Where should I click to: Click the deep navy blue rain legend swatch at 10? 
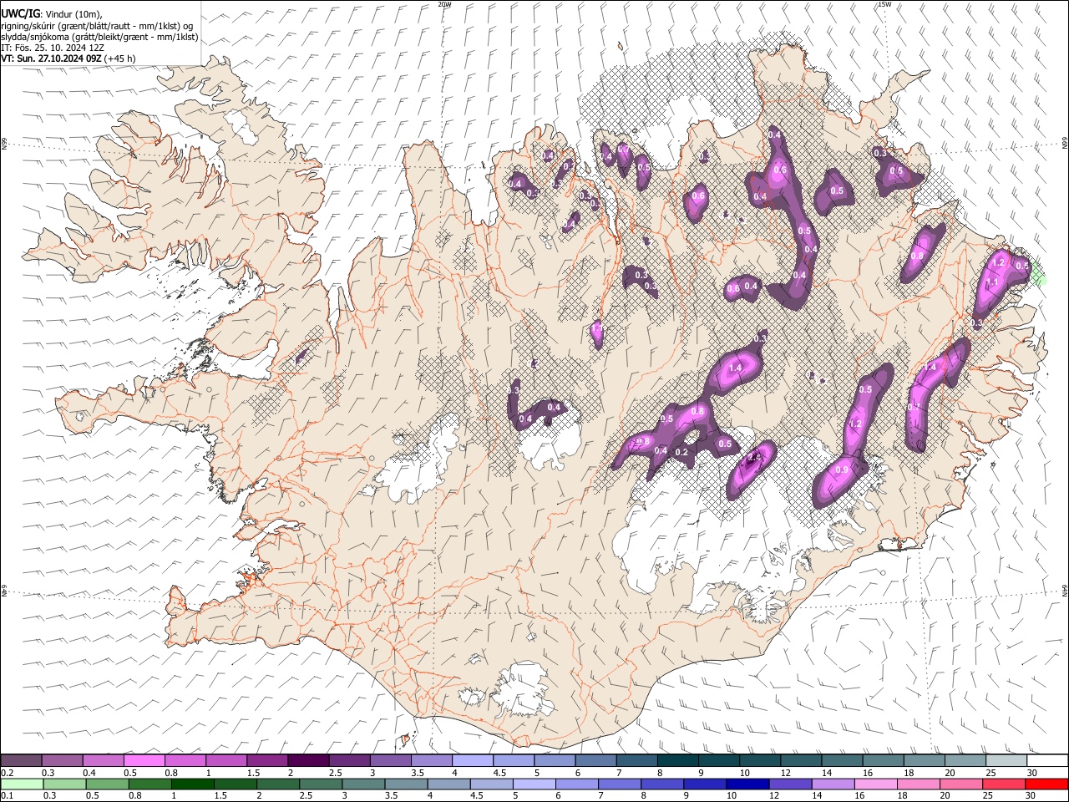(x=747, y=784)
